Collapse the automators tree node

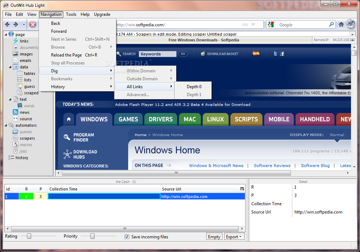coord(6,125)
